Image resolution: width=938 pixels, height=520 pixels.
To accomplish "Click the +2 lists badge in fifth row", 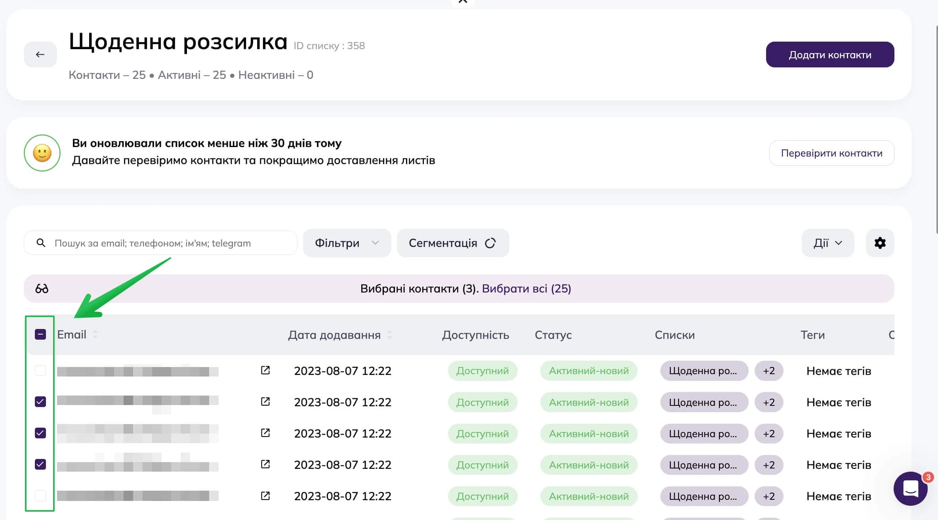I will pyautogui.click(x=769, y=496).
